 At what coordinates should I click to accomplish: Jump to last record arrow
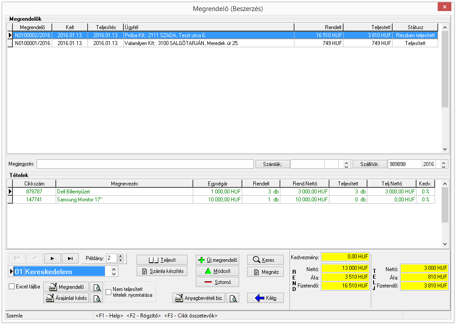pyautogui.click(x=70, y=258)
